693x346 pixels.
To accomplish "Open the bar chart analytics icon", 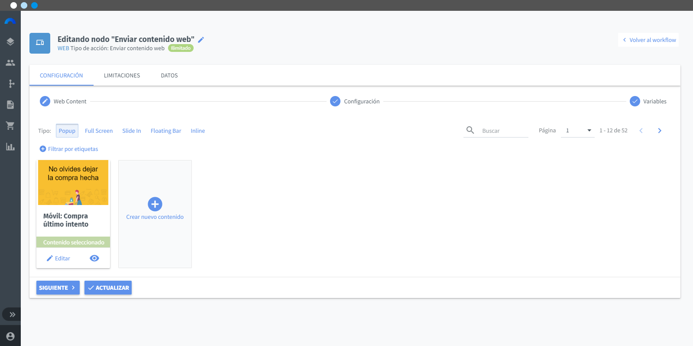I will (x=10, y=147).
